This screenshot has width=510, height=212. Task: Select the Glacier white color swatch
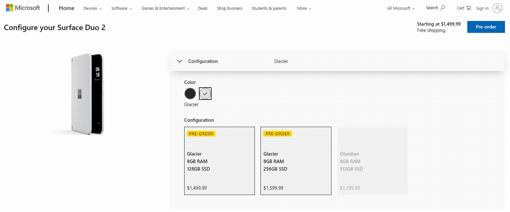[x=205, y=94]
